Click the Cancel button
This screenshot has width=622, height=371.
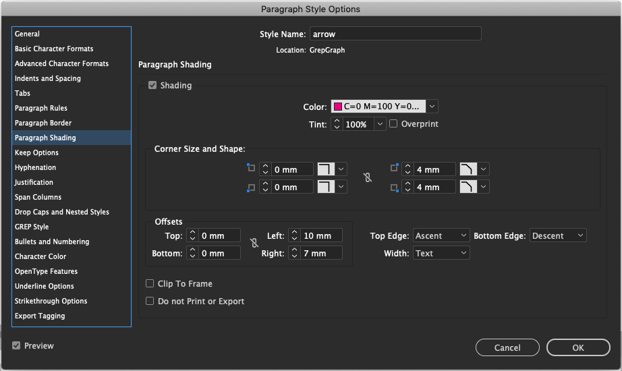point(507,347)
